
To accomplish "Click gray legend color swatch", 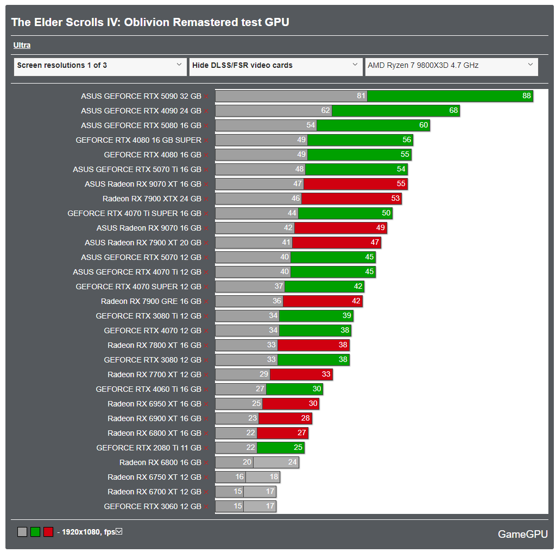I will coord(22,532).
